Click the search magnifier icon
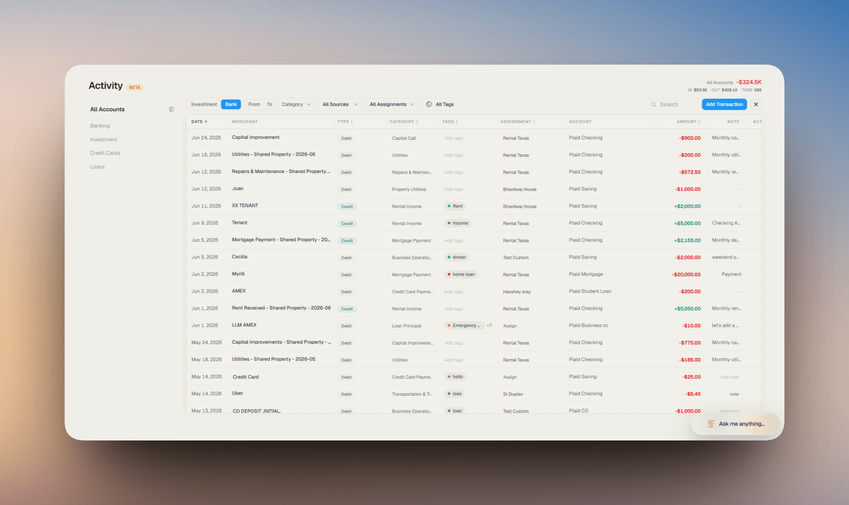849x505 pixels. (x=653, y=104)
